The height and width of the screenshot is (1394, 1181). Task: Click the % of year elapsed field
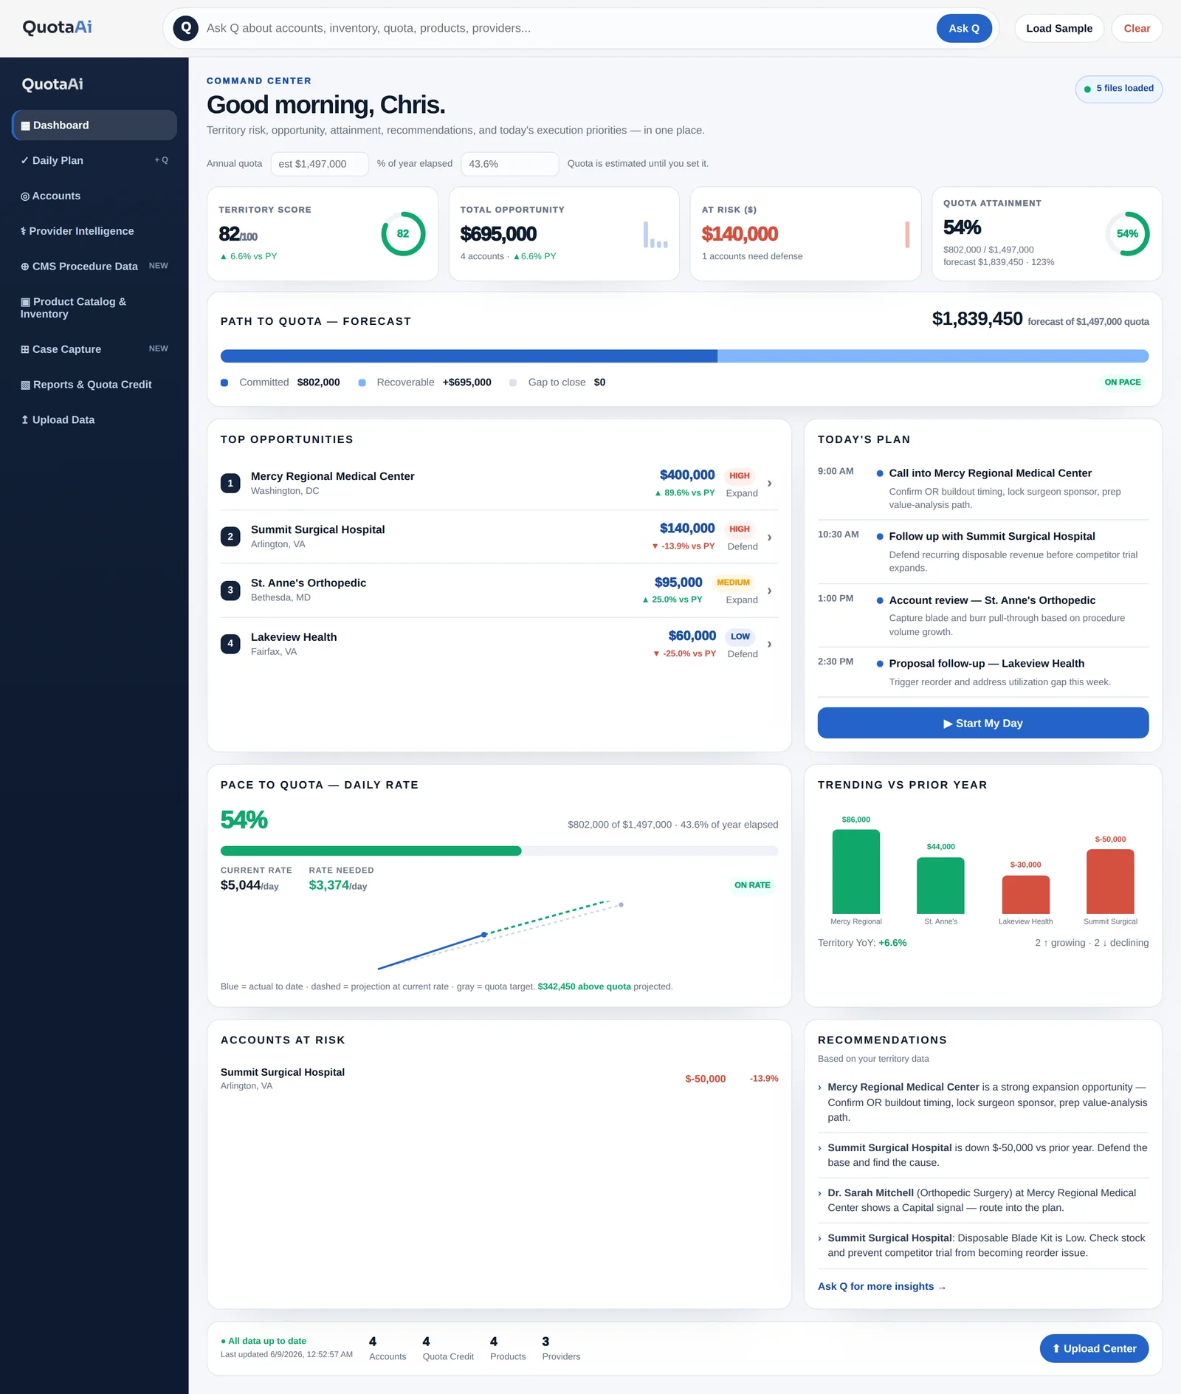[509, 164]
